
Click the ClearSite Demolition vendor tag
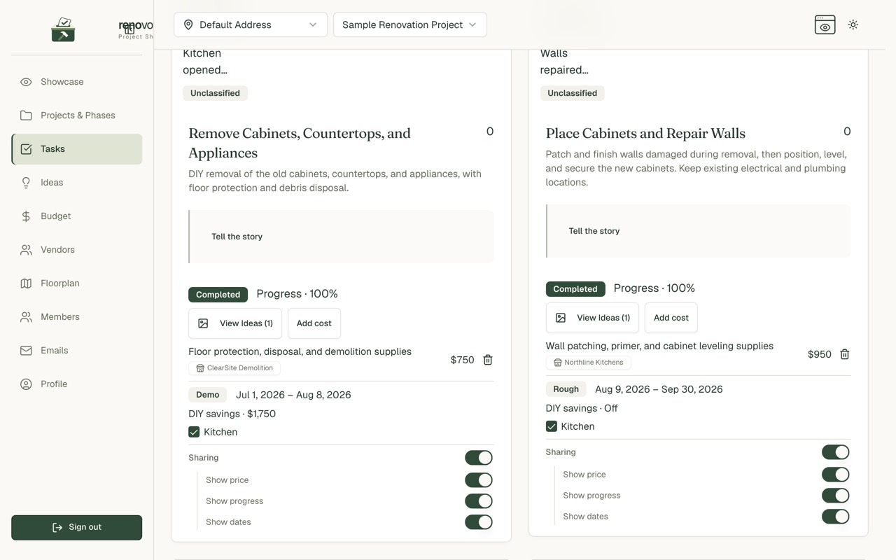[234, 368]
